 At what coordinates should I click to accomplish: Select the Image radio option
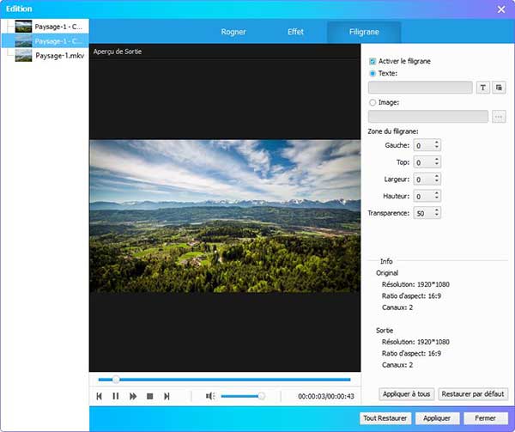pyautogui.click(x=373, y=102)
